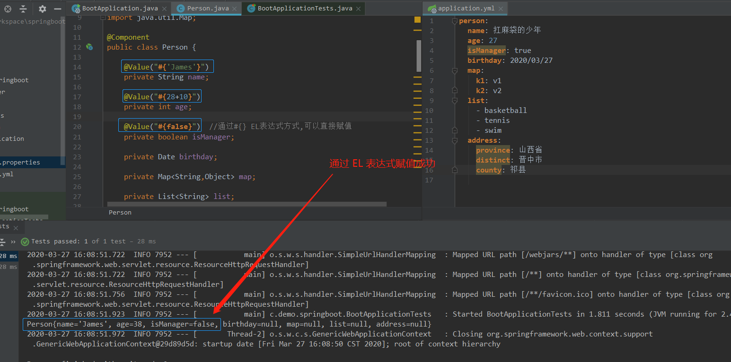This screenshot has height=362, width=731.
Task: Click line number 12 in Person.java gutter
Action: pyautogui.click(x=77, y=47)
